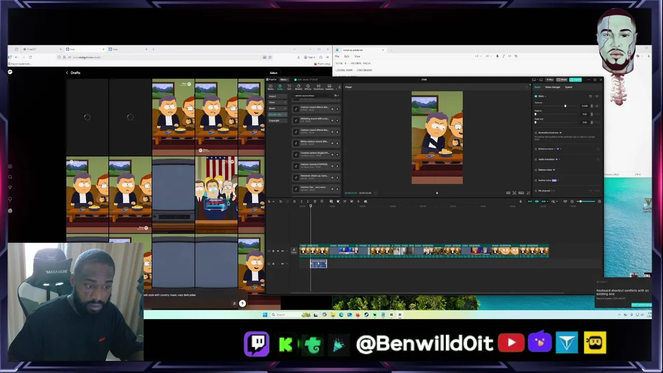Screen dimensions: 663x373
Task: Switch to the Voice changer tab
Action: [553, 87]
